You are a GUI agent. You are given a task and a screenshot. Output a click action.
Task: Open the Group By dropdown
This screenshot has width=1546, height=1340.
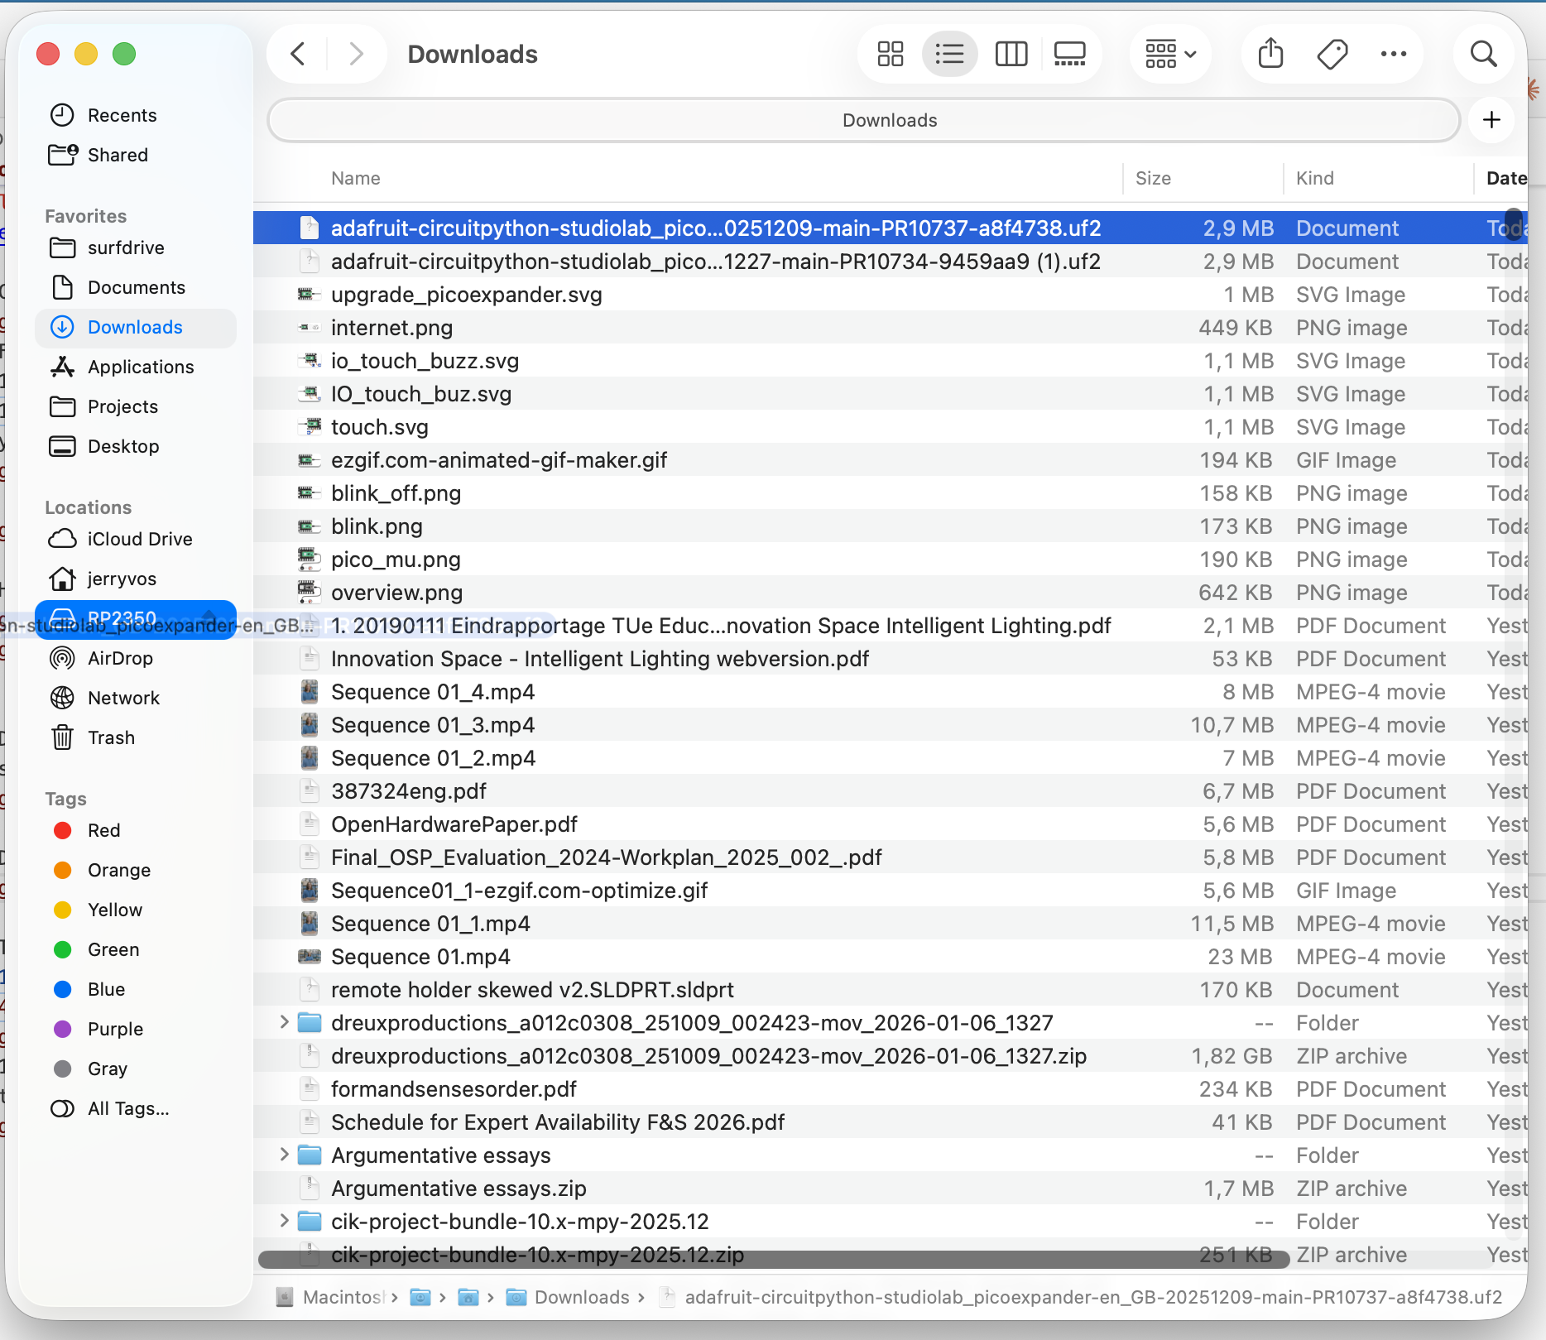coord(1170,55)
